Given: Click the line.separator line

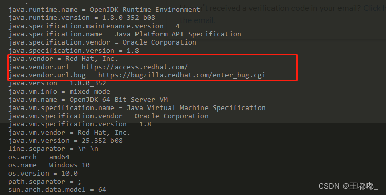Looking at the screenshot, I should 53,148.
